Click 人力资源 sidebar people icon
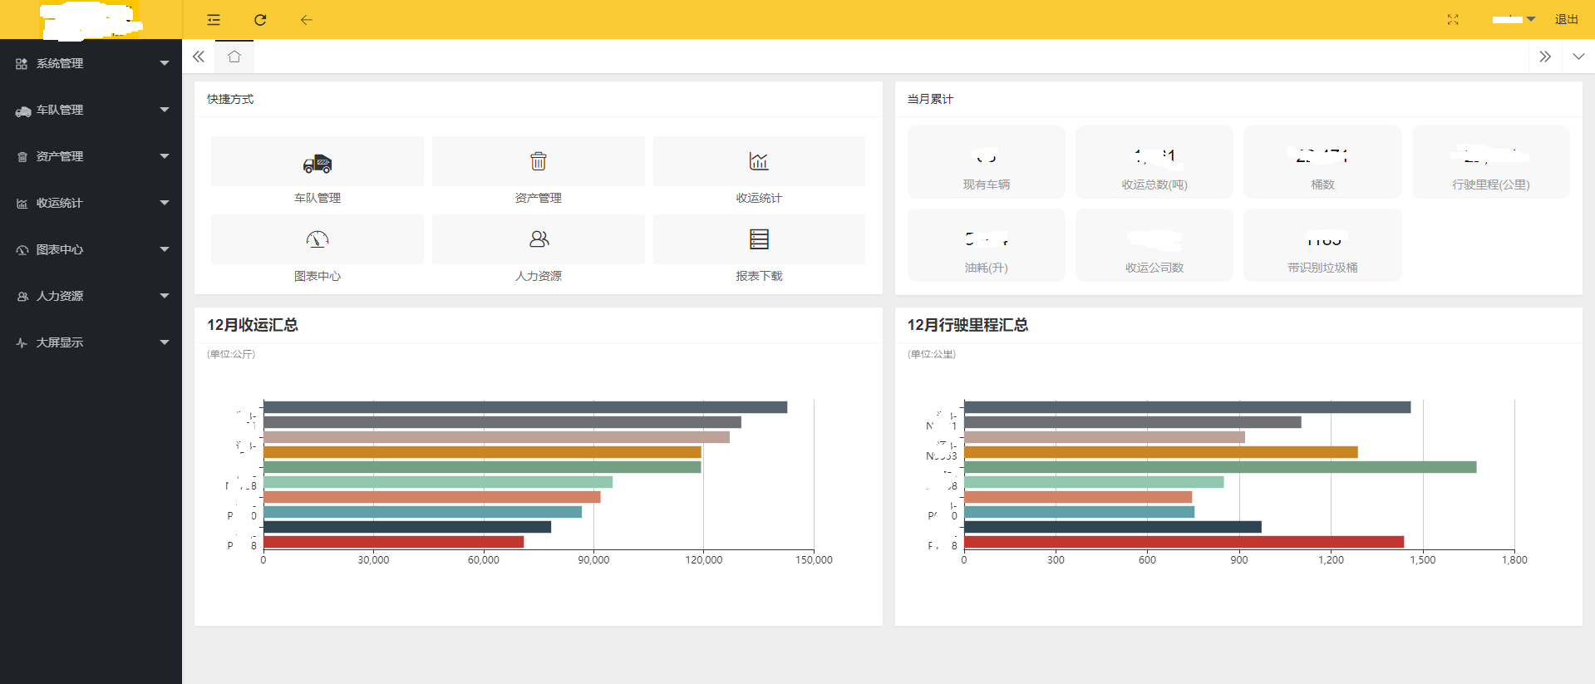Screen dimensions: 1595x684 [x=22, y=297]
